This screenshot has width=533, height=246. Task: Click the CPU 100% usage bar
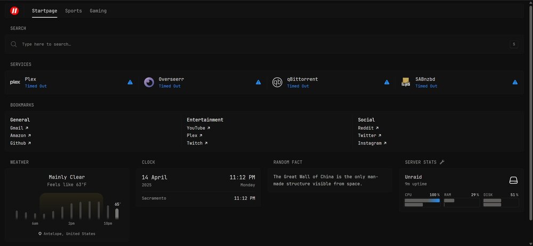[422, 202]
